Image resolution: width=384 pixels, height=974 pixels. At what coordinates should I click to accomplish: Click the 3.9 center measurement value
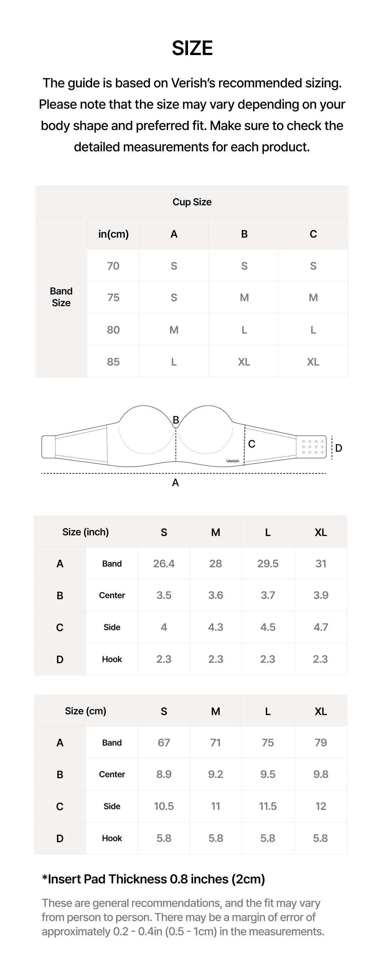(320, 595)
